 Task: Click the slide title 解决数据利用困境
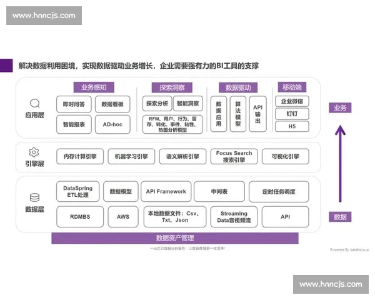point(139,66)
